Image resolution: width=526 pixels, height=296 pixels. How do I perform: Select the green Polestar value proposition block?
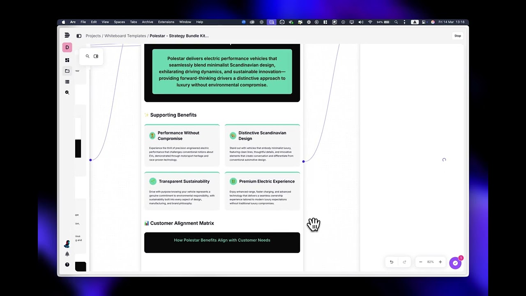[222, 72]
